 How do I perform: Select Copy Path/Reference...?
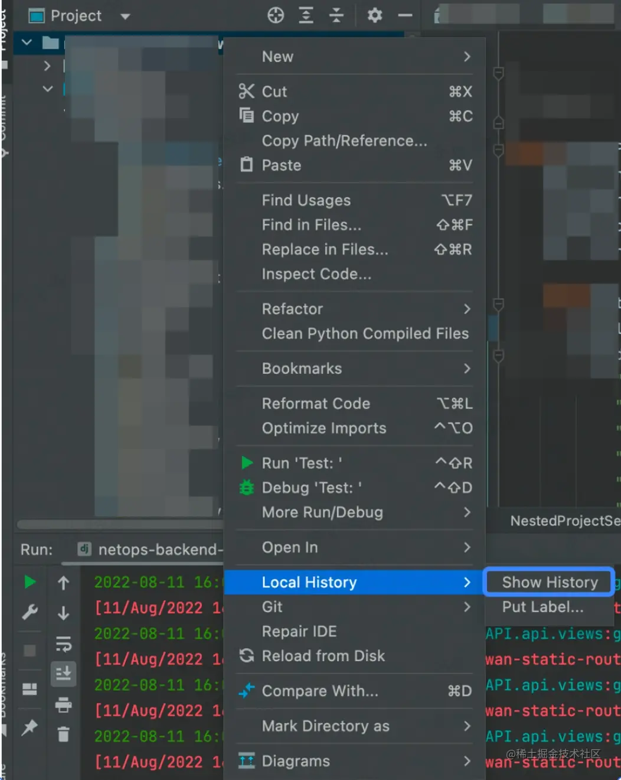pos(354,141)
